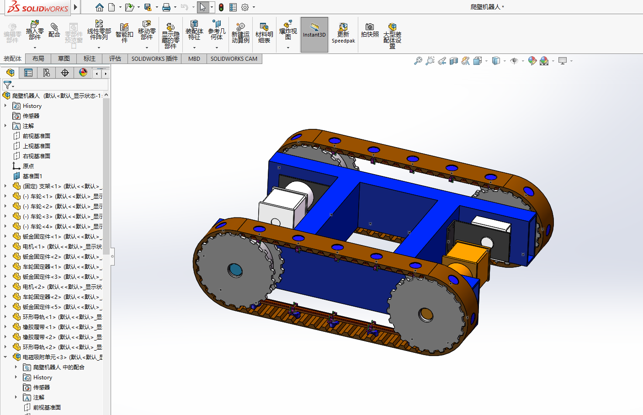Select 橡胶履带<1> in the tree

click(x=57, y=327)
